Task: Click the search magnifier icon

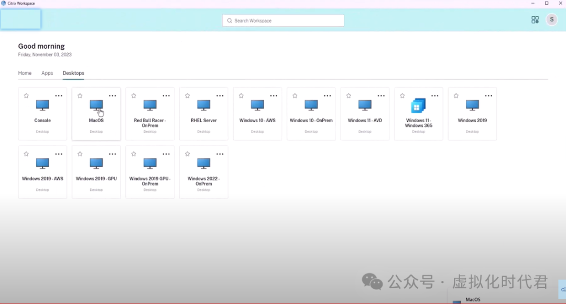Action: (x=230, y=20)
